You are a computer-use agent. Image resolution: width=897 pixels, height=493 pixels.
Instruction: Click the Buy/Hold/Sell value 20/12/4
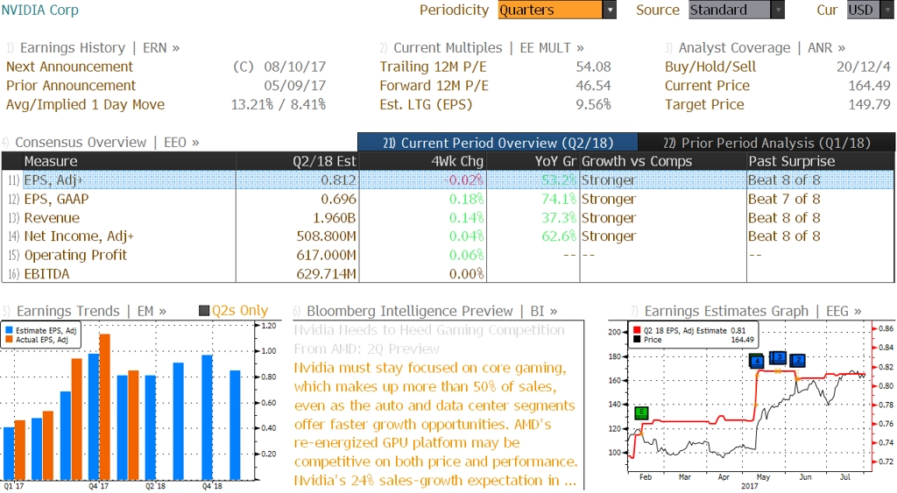tap(863, 67)
